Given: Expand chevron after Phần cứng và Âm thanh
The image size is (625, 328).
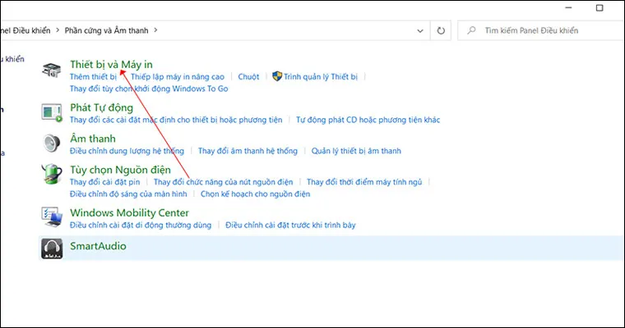Looking at the screenshot, I should coord(155,30).
